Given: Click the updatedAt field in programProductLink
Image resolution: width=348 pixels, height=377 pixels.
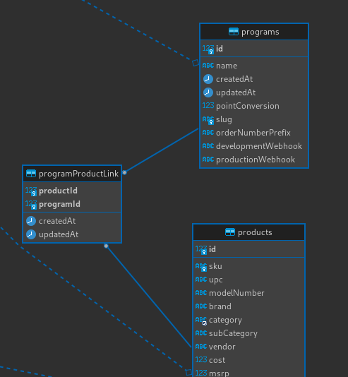Looking at the screenshot, I should [x=72, y=234].
